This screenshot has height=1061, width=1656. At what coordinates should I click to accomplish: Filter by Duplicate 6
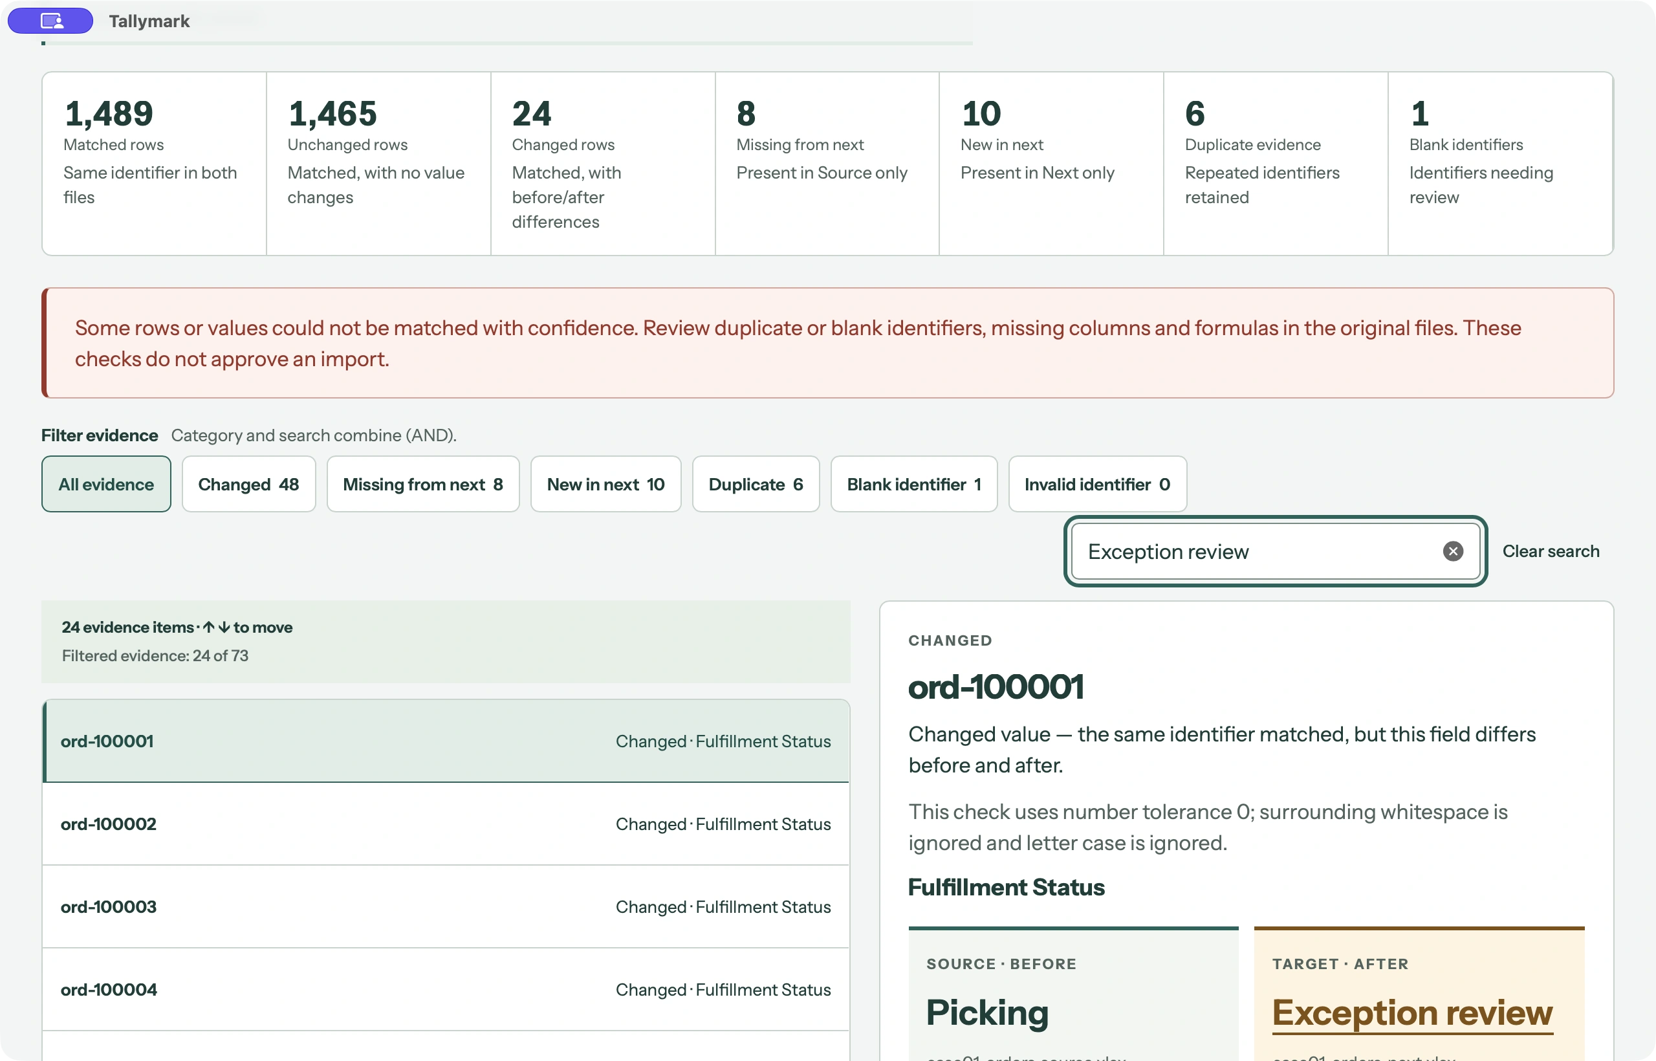(x=756, y=485)
